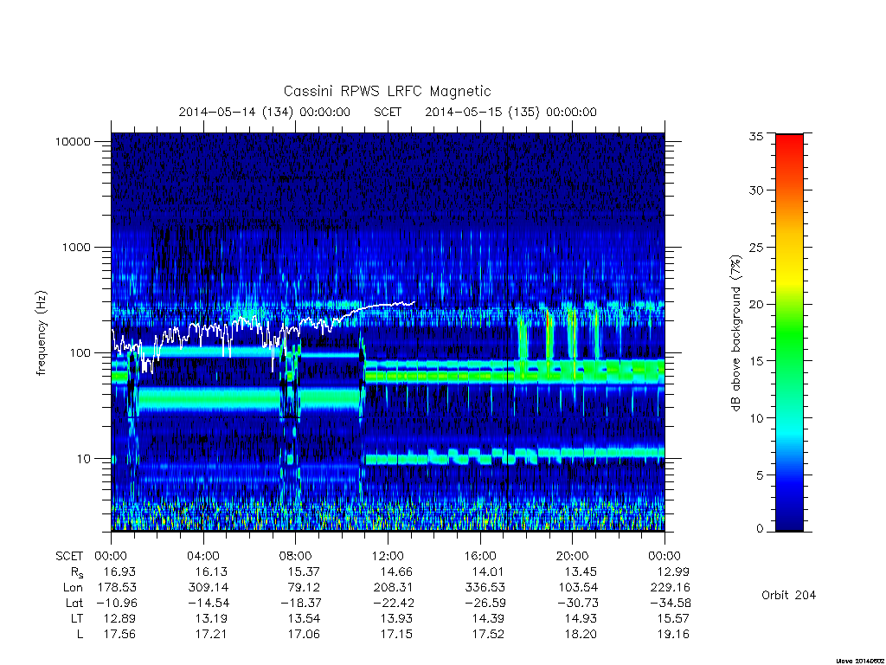Click the title 'Cassini RPWS LRFC Magnetic'
Viewport: 886px width, 665px height.
coord(387,92)
